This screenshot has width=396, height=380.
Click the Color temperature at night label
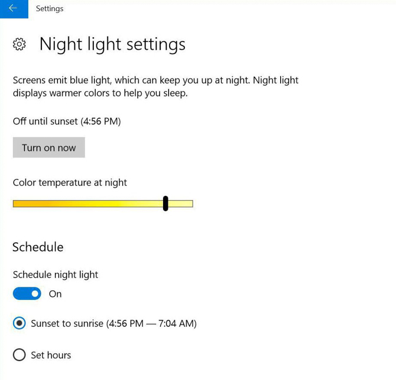coord(70,183)
